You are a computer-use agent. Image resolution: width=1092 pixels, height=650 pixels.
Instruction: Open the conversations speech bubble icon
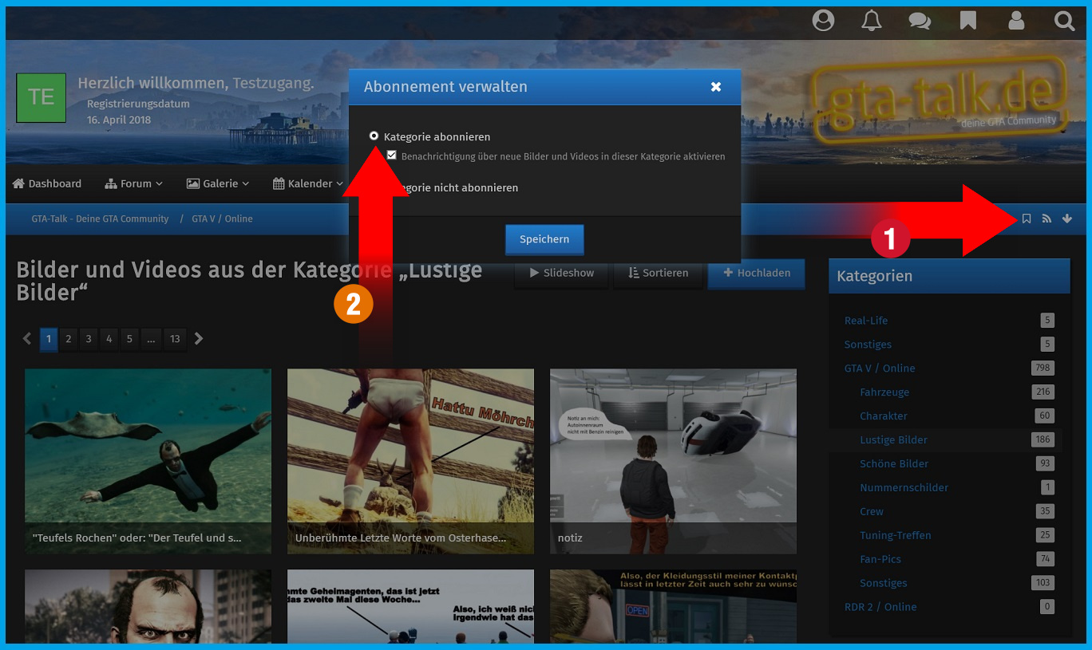click(920, 21)
